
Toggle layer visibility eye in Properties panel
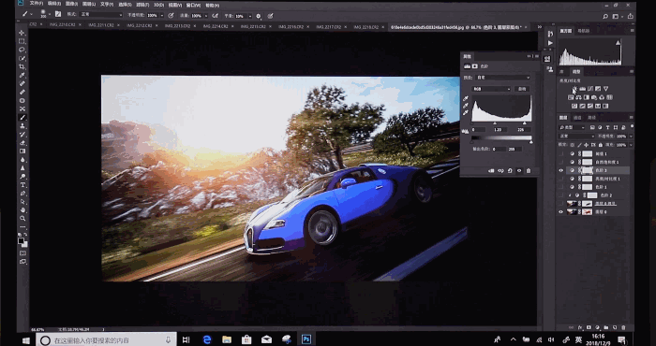[x=519, y=171]
